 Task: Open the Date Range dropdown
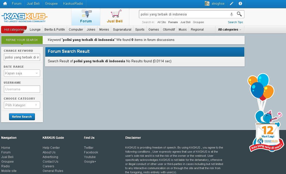(22, 73)
